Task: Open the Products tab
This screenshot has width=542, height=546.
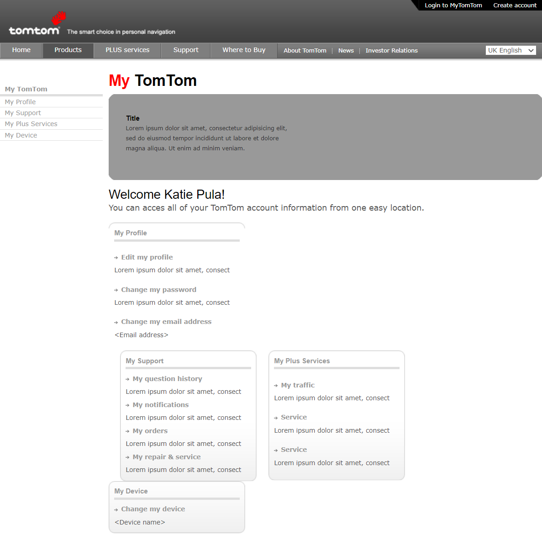Action: [x=68, y=50]
